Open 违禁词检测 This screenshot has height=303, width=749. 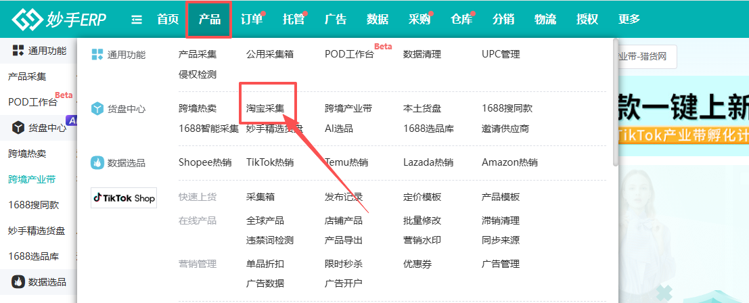[x=270, y=240]
